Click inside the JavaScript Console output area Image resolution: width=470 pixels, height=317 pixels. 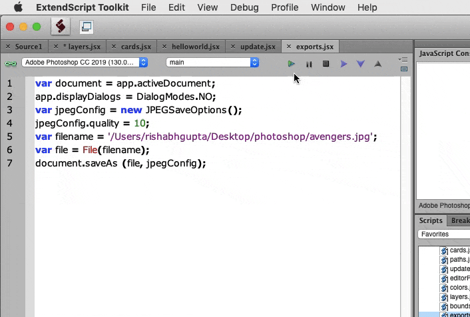tap(443, 131)
